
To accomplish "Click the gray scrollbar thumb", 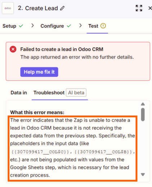I will click(x=143, y=114).
